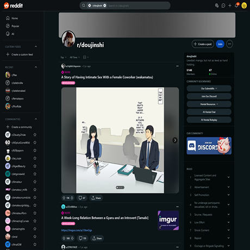Click Join Our Discord bookmark button
The image size is (250, 250).
(209, 96)
